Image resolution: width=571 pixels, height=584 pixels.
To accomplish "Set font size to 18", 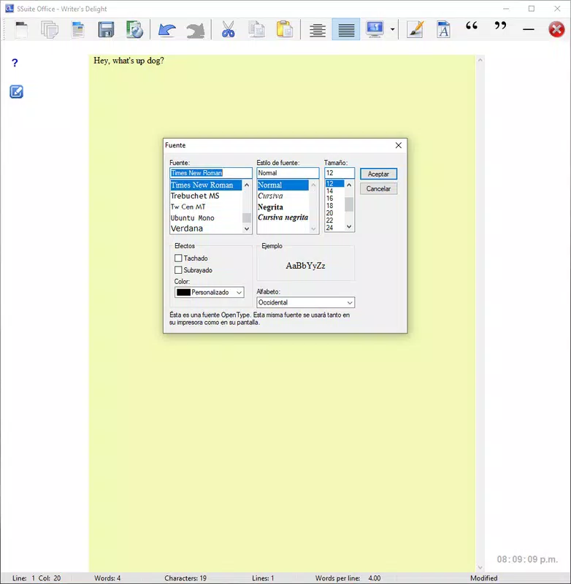I will [334, 206].
